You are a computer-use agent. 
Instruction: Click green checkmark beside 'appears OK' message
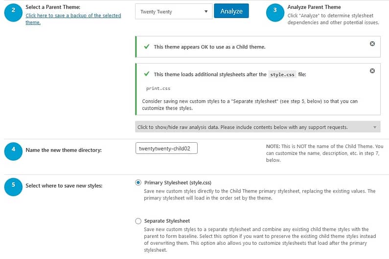tap(147, 46)
